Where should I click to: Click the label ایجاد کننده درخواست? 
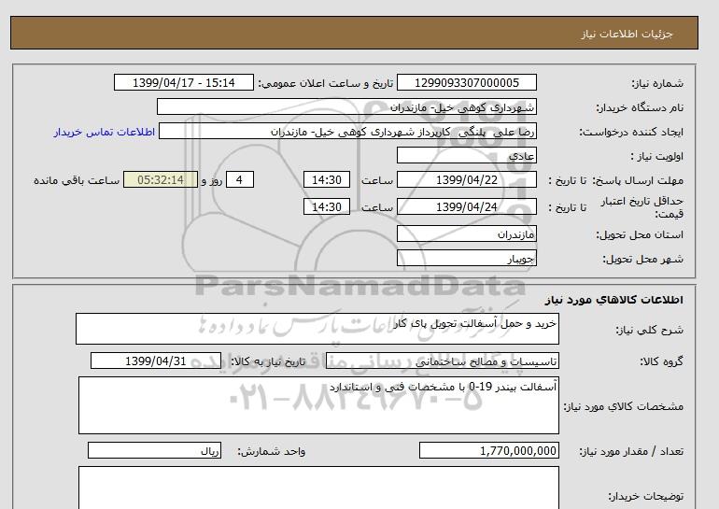[631, 132]
